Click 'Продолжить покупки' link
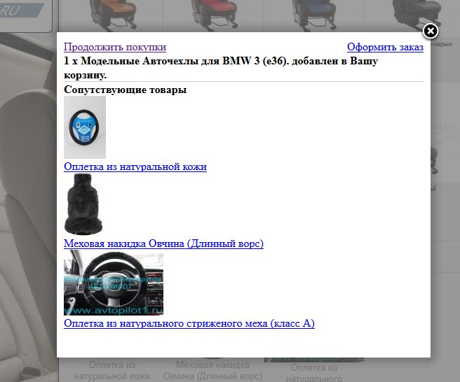 click(x=115, y=47)
